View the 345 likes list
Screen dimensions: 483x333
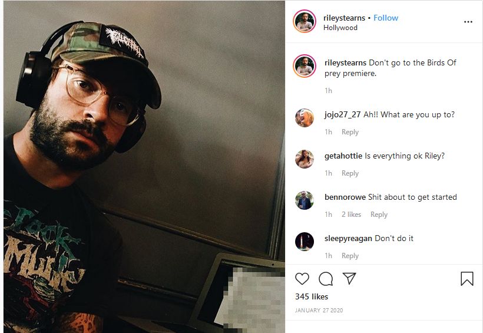pyautogui.click(x=312, y=296)
